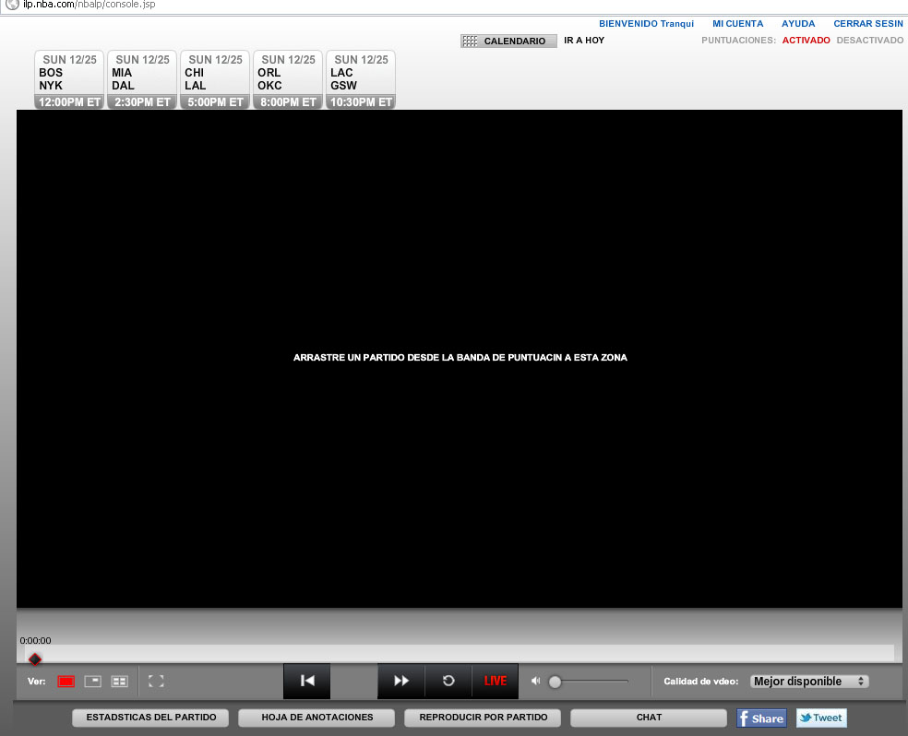Jump back to game start

click(x=307, y=681)
